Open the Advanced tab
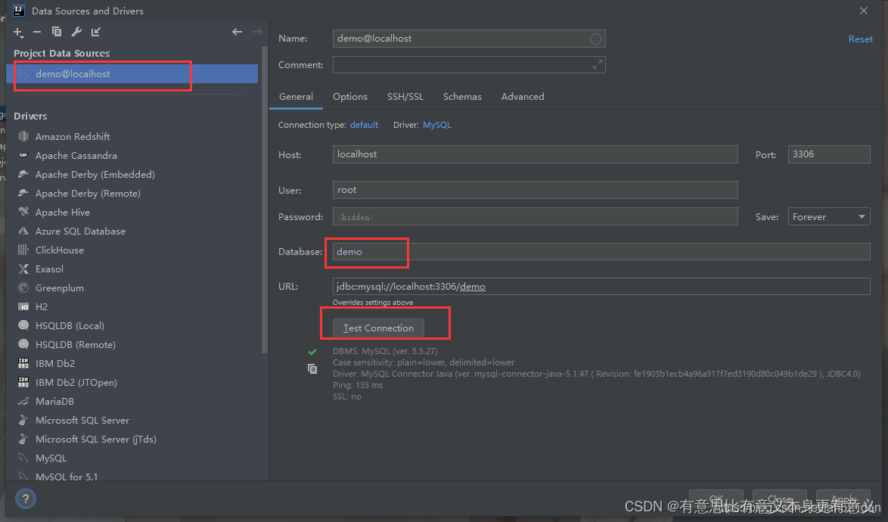 pos(522,97)
